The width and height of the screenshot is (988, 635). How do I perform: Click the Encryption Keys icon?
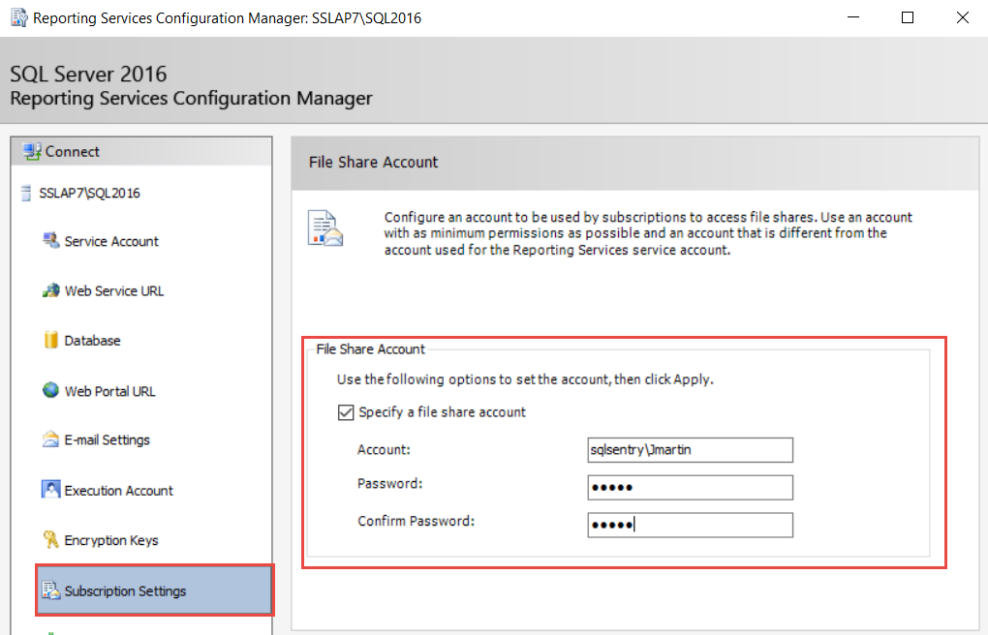point(50,539)
